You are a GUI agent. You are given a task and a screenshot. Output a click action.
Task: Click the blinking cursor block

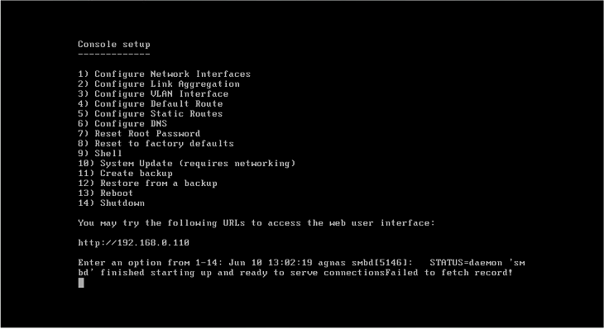(x=81, y=283)
